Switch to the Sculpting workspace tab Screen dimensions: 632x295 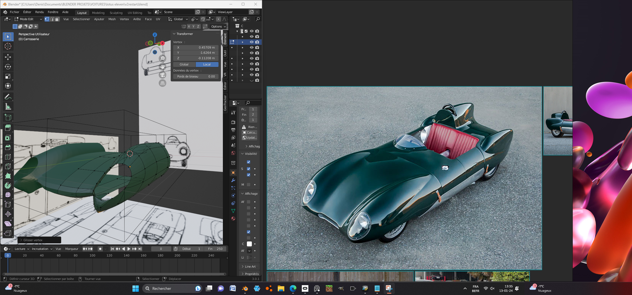click(x=116, y=13)
